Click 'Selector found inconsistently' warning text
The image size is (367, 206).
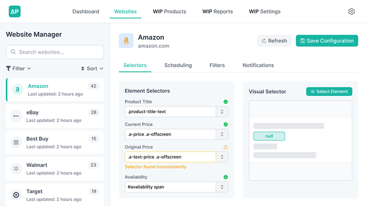tap(155, 167)
